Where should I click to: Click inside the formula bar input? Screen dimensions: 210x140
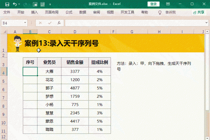[135, 23]
